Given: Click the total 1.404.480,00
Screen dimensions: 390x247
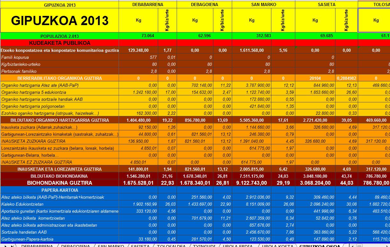Looking at the screenshot, I should [138, 120].
